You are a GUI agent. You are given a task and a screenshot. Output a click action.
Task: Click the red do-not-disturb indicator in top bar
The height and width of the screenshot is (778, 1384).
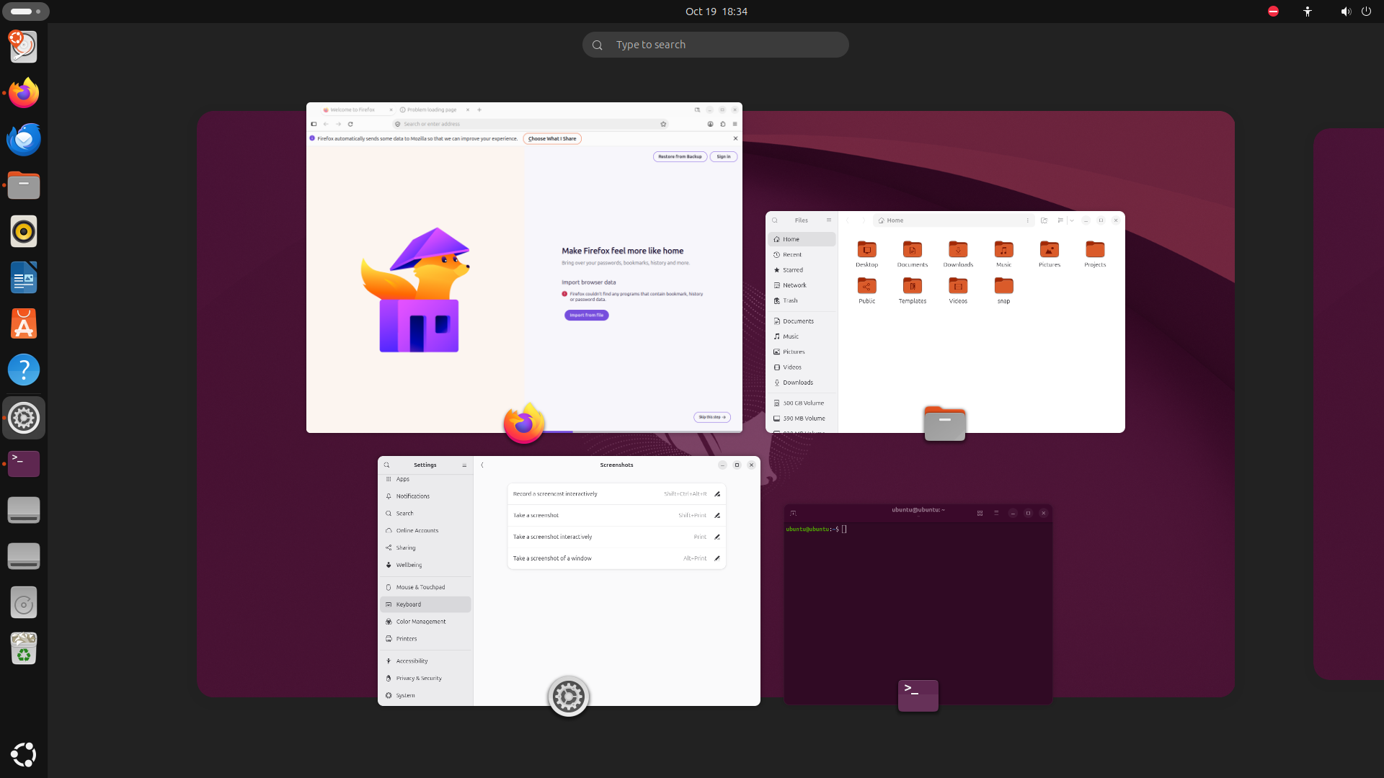point(1273,12)
